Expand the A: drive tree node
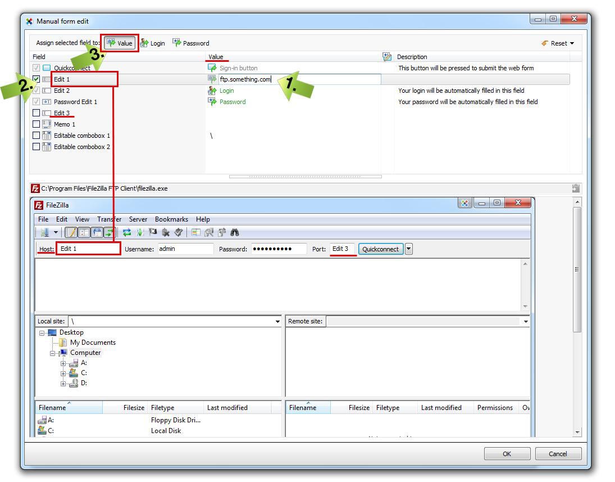615x482 pixels. click(63, 363)
